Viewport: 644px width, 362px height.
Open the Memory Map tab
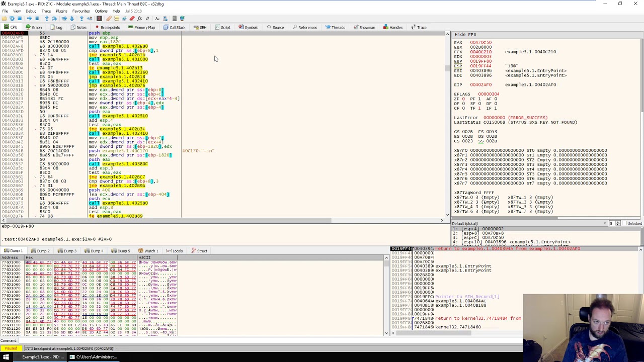coord(141,27)
